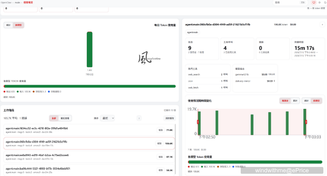
Task: Click the 清除選取 clear selection button
Action: click(x=169, y=118)
